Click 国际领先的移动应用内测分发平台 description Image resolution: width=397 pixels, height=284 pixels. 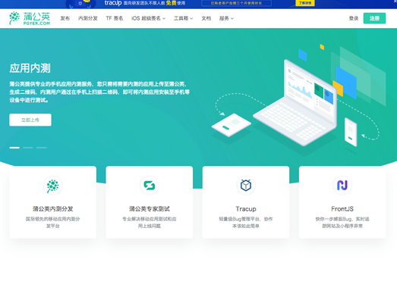52,223
